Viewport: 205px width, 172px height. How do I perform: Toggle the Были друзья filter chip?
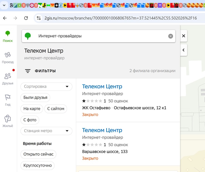[35, 98]
